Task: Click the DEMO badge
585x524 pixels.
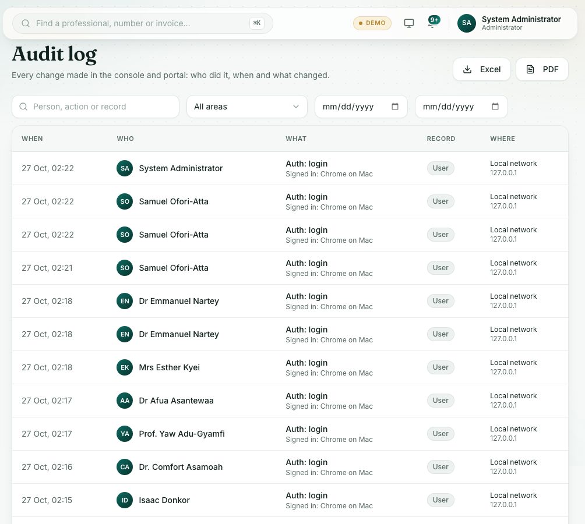Action: 372,23
